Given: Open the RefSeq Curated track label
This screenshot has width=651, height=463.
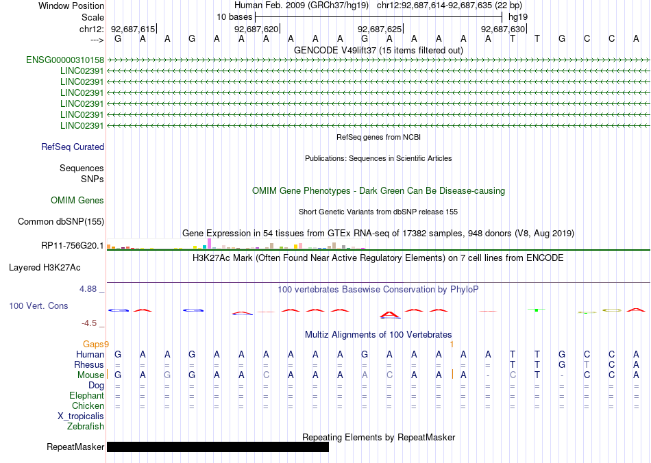Looking at the screenshot, I should [x=73, y=147].
